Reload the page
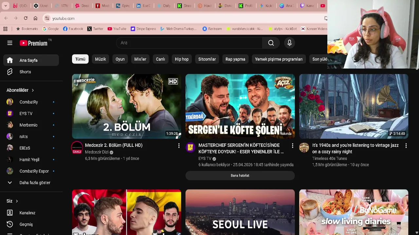 [26, 18]
